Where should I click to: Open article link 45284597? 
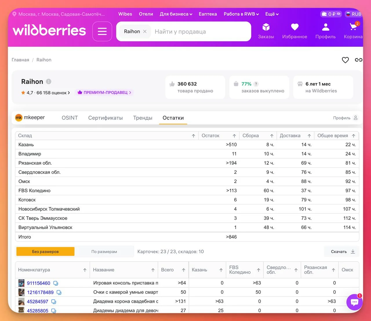[38, 302]
